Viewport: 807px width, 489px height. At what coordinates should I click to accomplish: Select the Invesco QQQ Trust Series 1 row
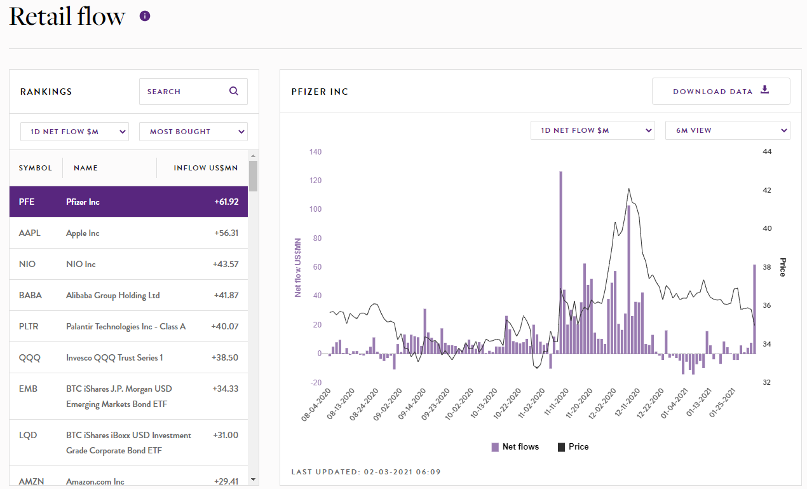(x=128, y=357)
